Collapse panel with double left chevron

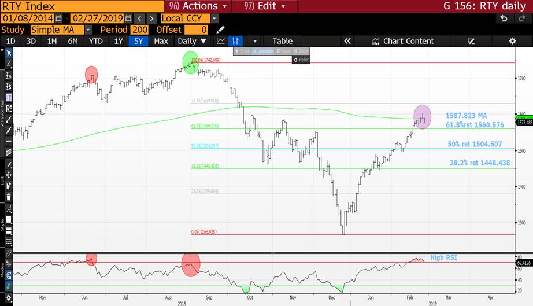(347, 41)
